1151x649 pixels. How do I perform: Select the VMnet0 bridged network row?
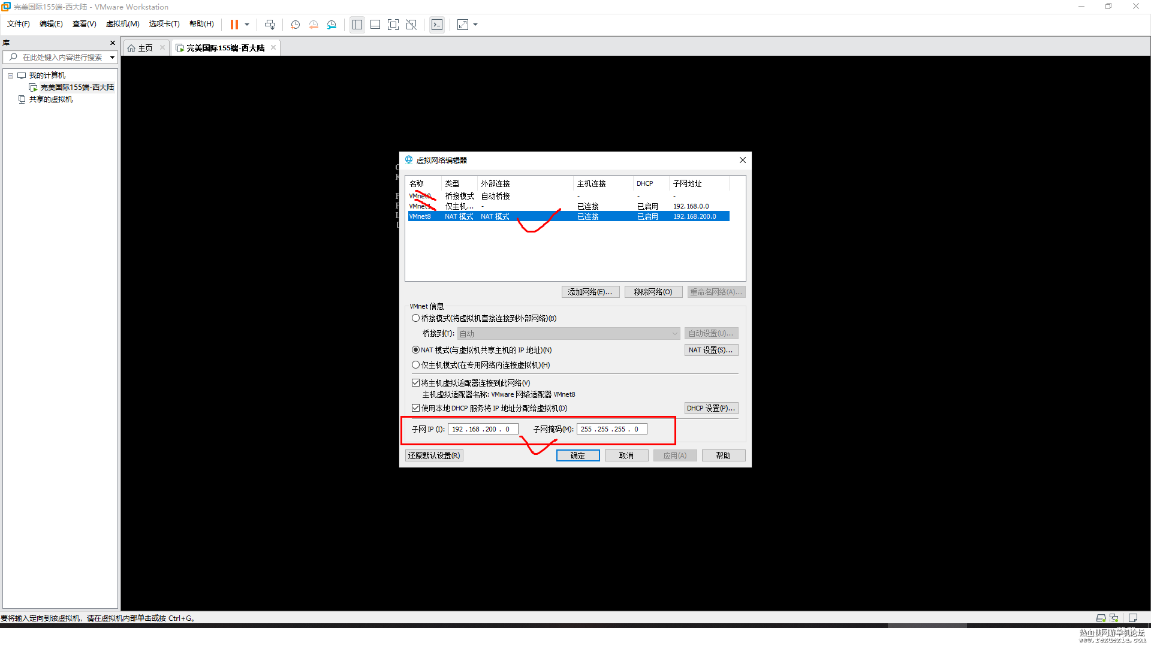click(568, 197)
